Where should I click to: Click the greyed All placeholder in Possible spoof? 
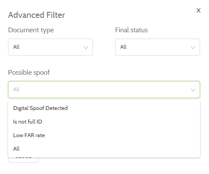click(x=16, y=90)
